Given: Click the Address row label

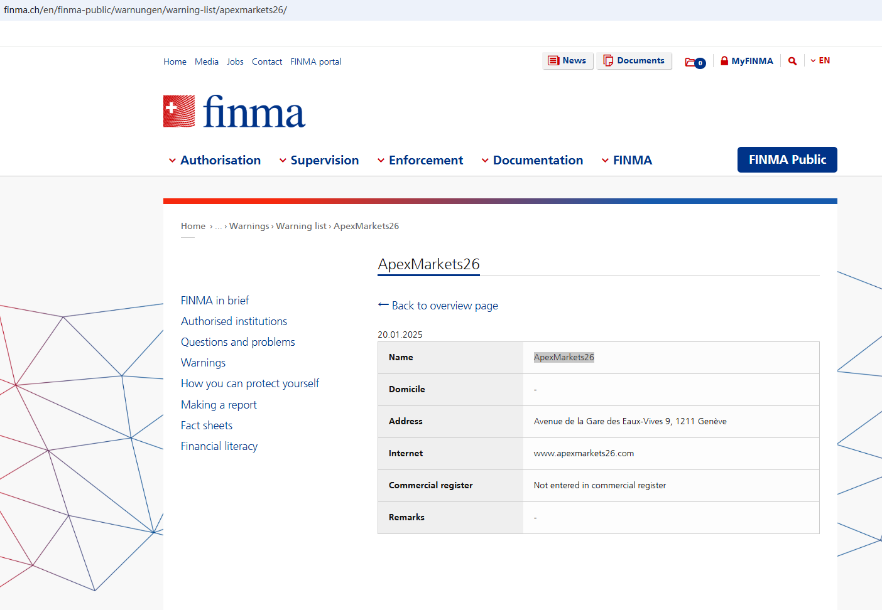Looking at the screenshot, I should tap(406, 421).
